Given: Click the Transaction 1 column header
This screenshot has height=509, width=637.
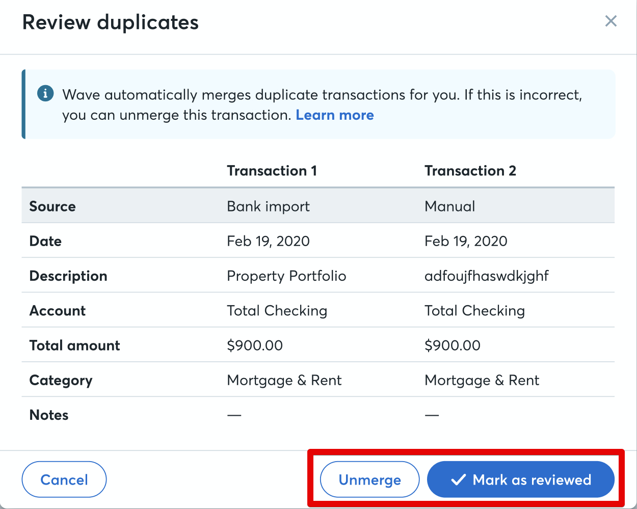Looking at the screenshot, I should [272, 171].
